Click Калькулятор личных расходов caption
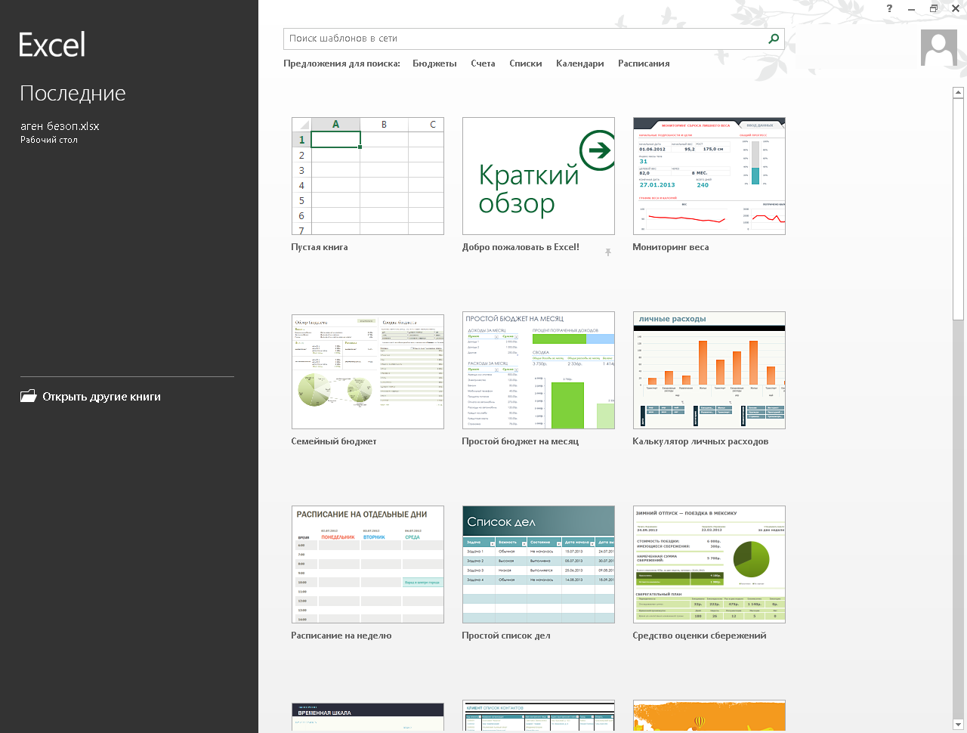 coord(700,441)
